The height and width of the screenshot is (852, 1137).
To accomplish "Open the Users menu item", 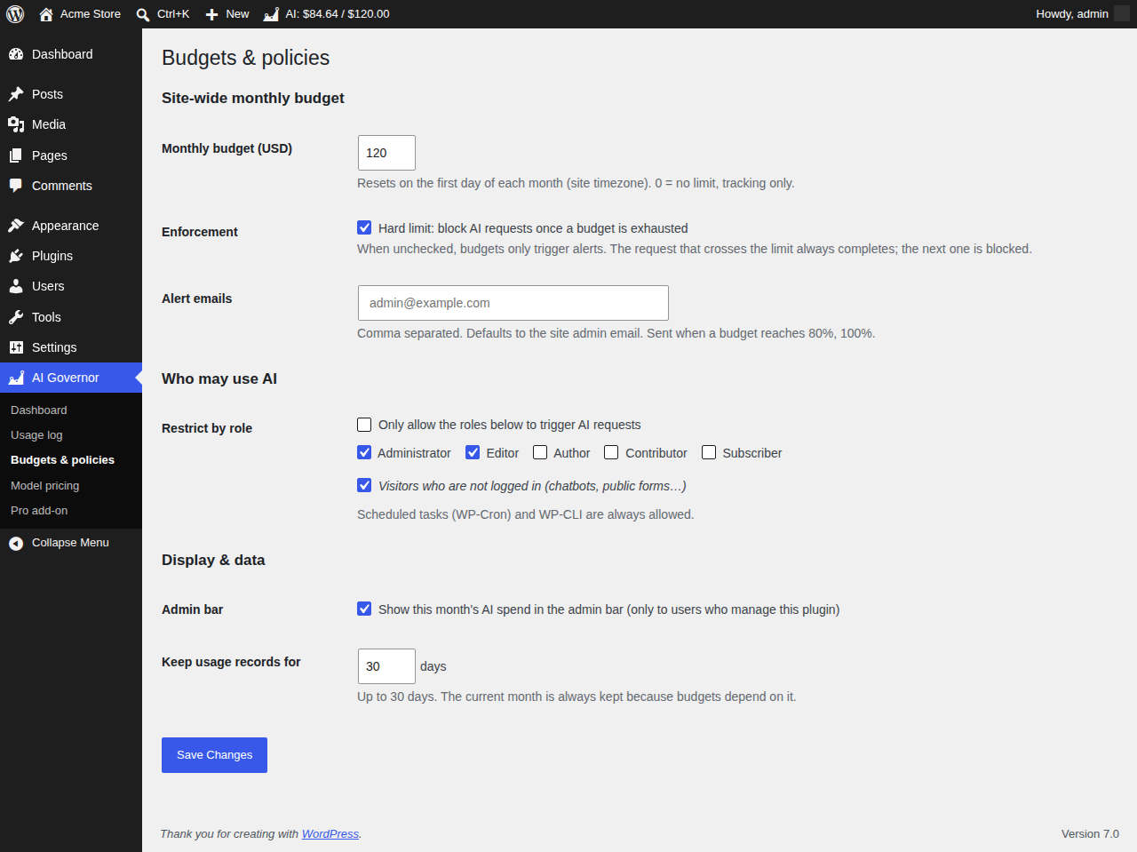I will click(71, 286).
